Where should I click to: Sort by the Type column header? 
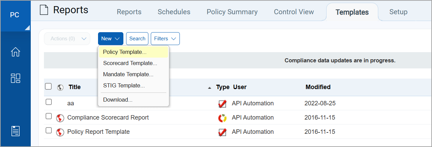(x=223, y=87)
